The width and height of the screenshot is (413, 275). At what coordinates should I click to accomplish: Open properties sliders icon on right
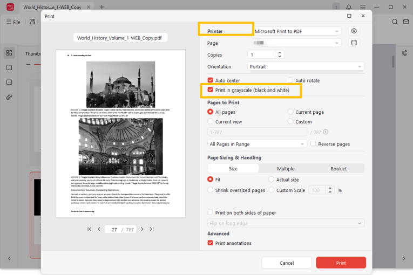coord(404,53)
